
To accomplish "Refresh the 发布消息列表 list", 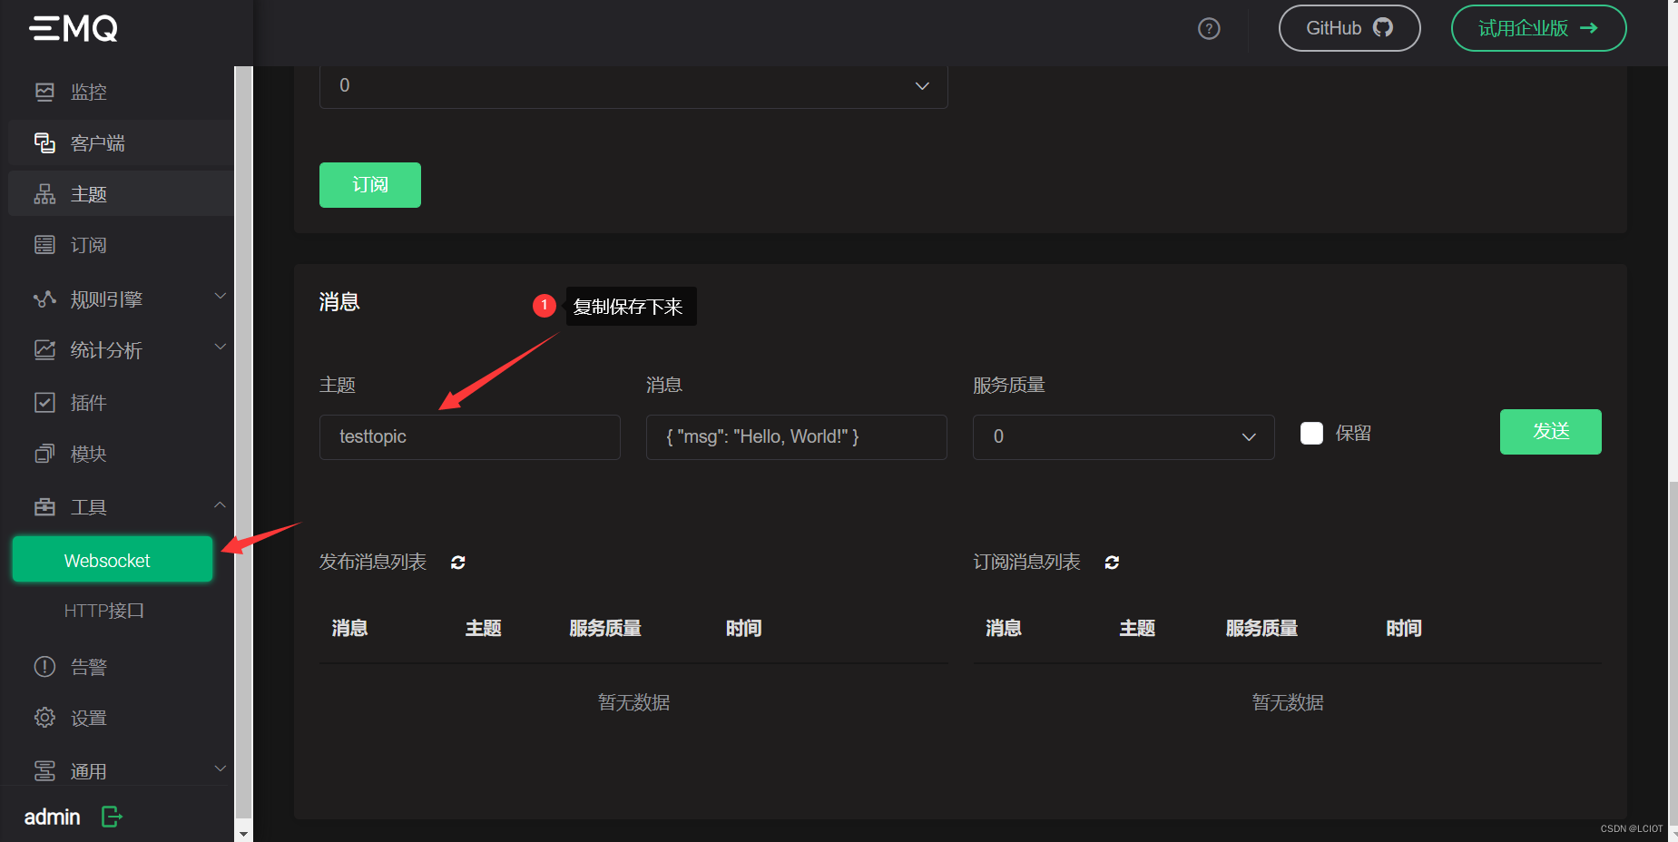I will tap(458, 563).
